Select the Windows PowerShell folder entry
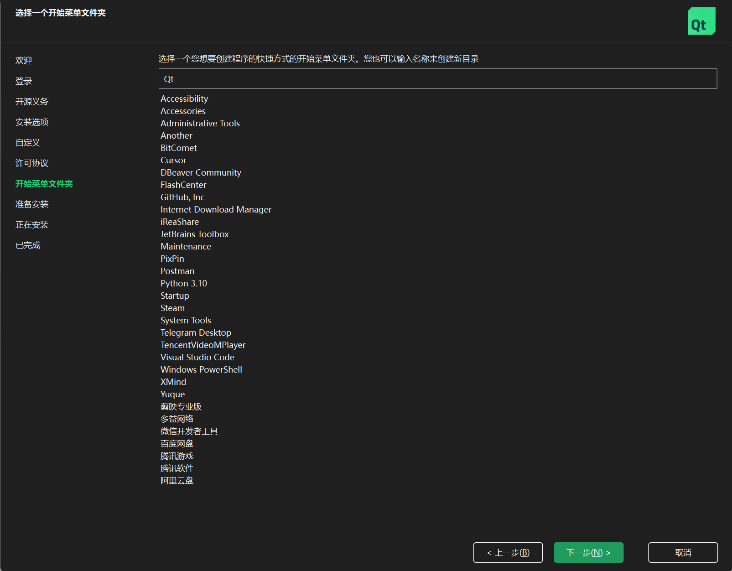This screenshot has width=732, height=571. click(201, 369)
